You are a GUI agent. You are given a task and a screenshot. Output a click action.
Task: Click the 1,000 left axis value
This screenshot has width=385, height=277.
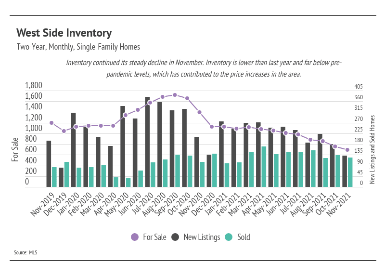click(x=34, y=128)
